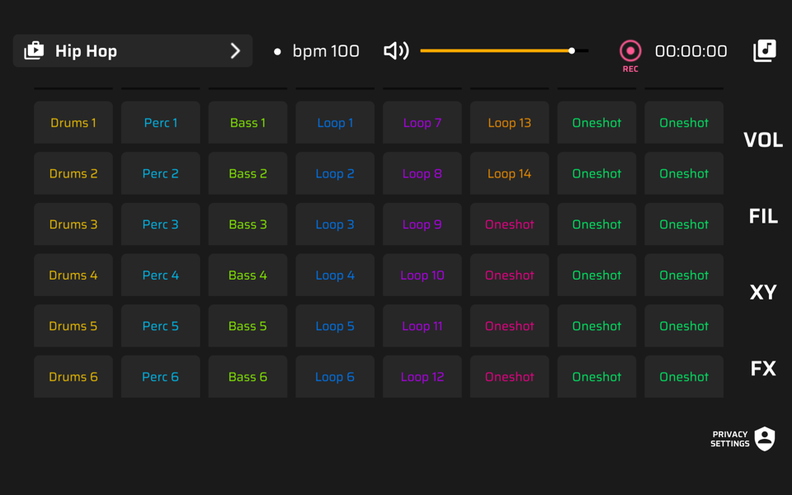Toggle the Loop 8 pad
Screen dimensions: 792x495
(422, 174)
